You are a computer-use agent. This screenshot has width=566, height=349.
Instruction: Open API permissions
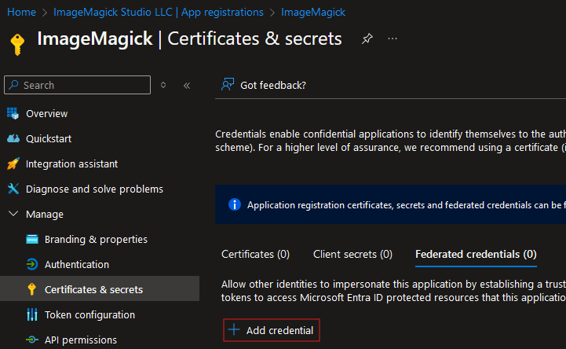point(81,340)
